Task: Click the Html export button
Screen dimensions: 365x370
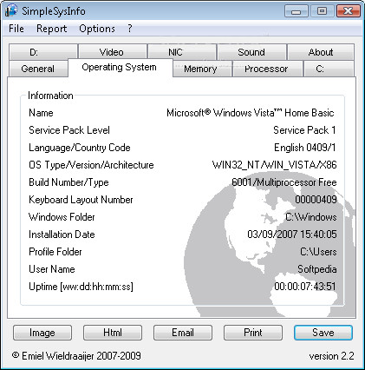Action: click(x=113, y=333)
